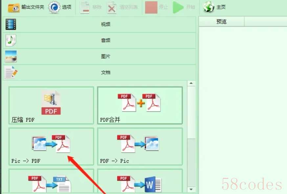Click the vertical scrollbar thumb
This screenshot has height=194, width=287.
coord(191,112)
